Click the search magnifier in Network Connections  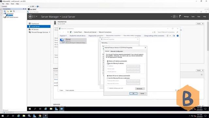point(177,32)
